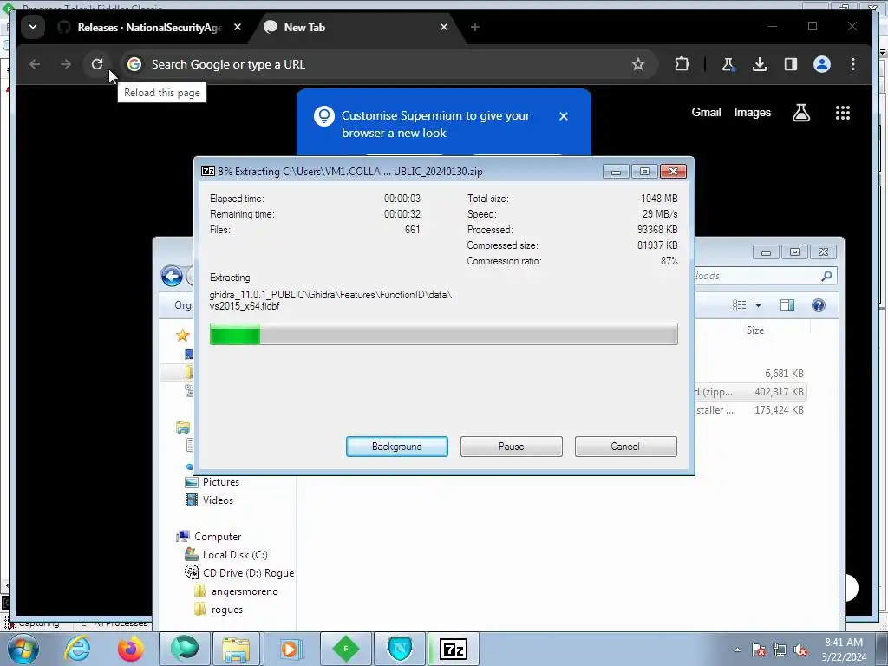Open the 7-Zip taskbar icon
This screenshot has width=888, height=666.
tap(453, 649)
